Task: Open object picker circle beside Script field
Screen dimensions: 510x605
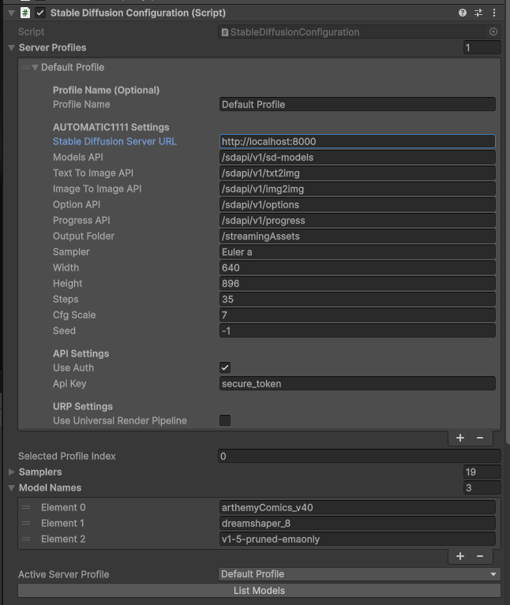Action: (x=493, y=32)
